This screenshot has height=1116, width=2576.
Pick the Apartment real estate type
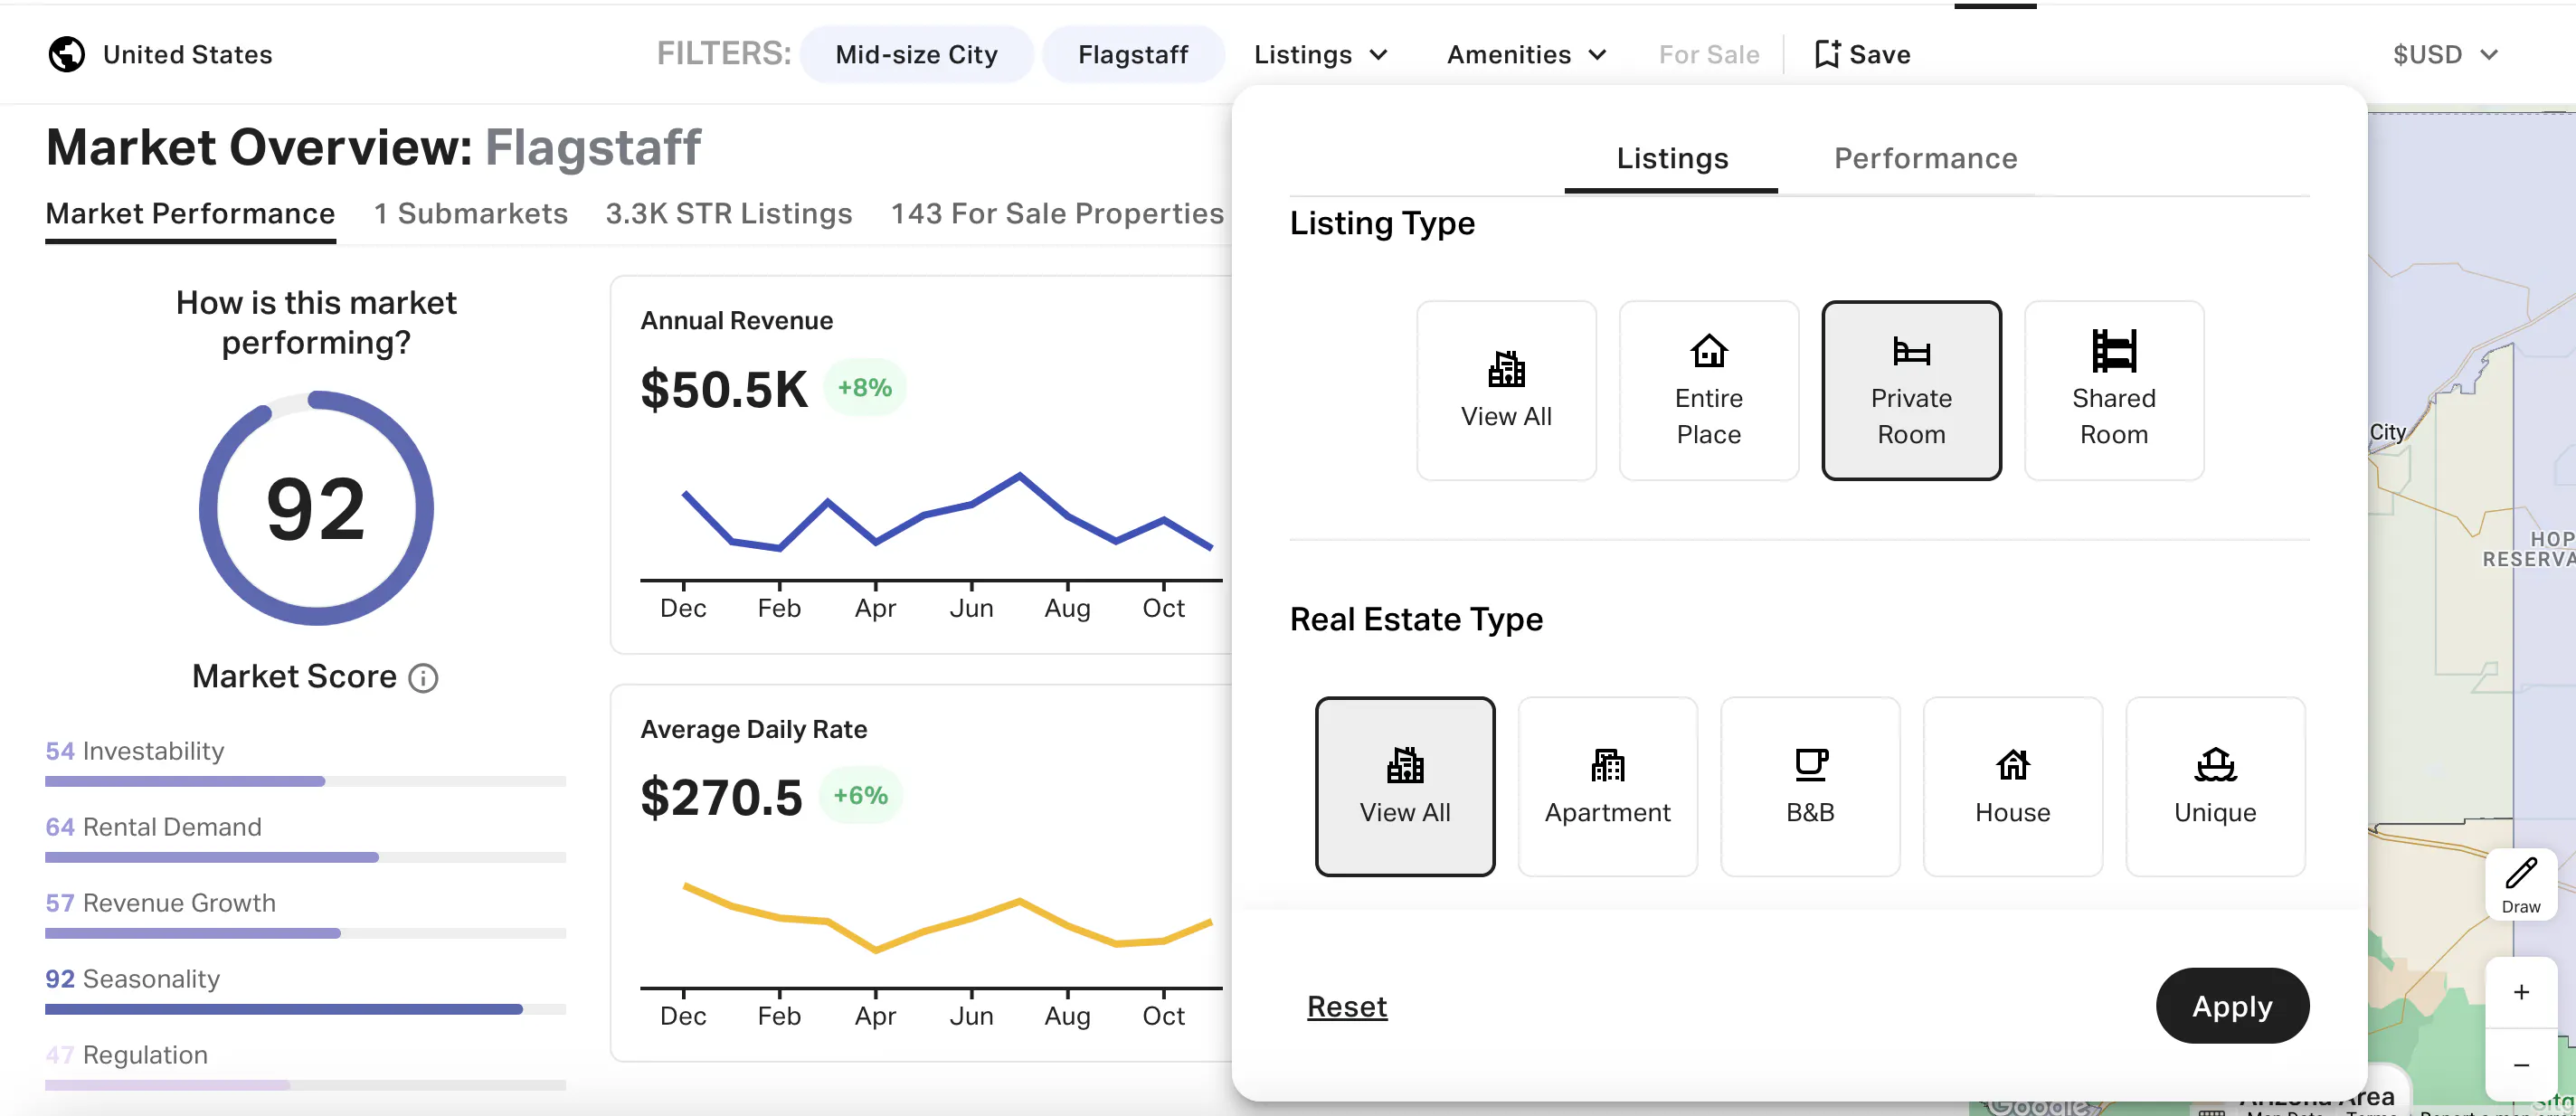point(1607,786)
